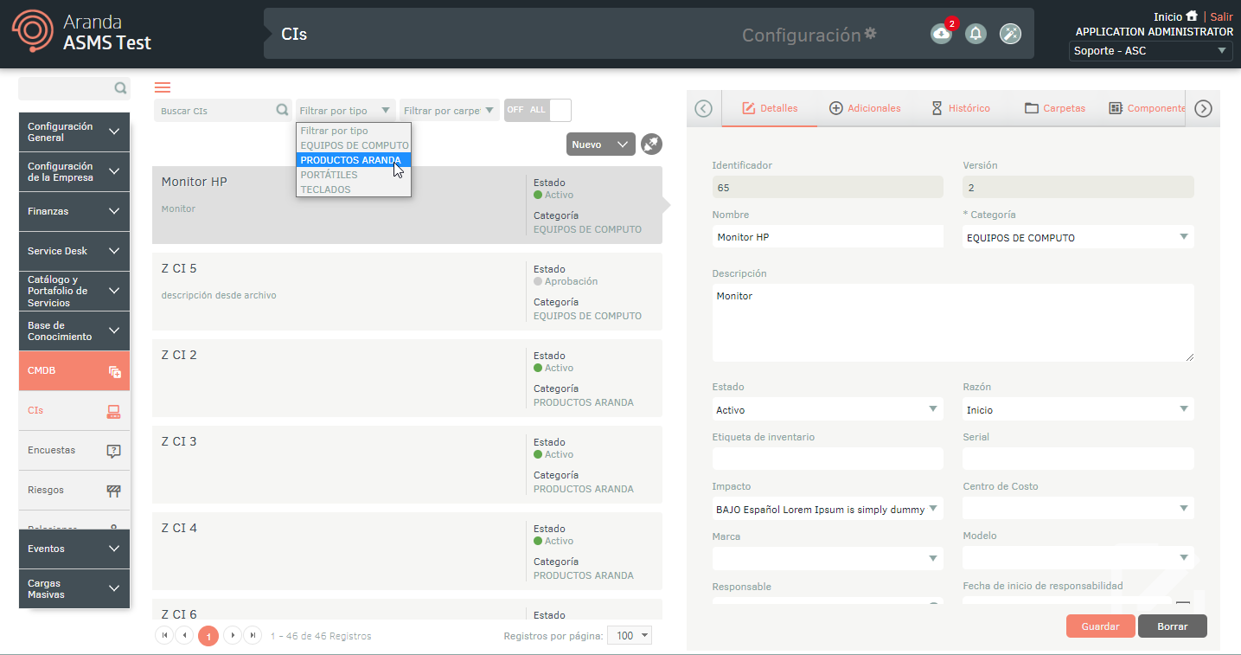Open Registros por página dropdown

tap(629, 636)
